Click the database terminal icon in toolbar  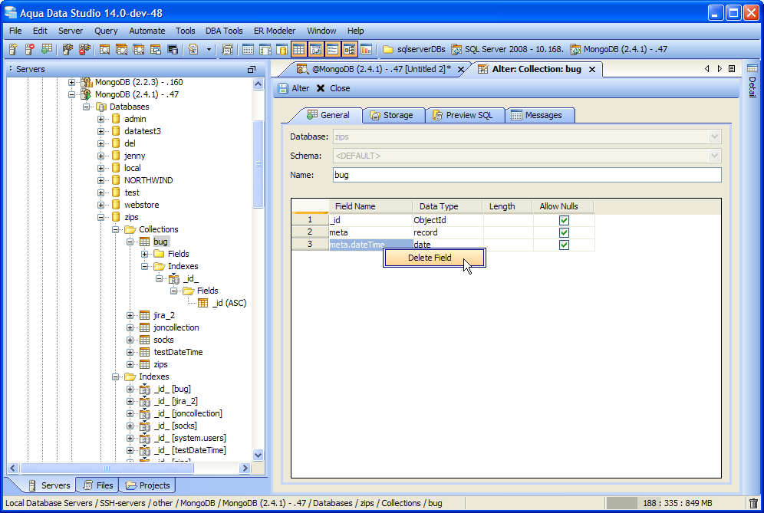tap(173, 49)
